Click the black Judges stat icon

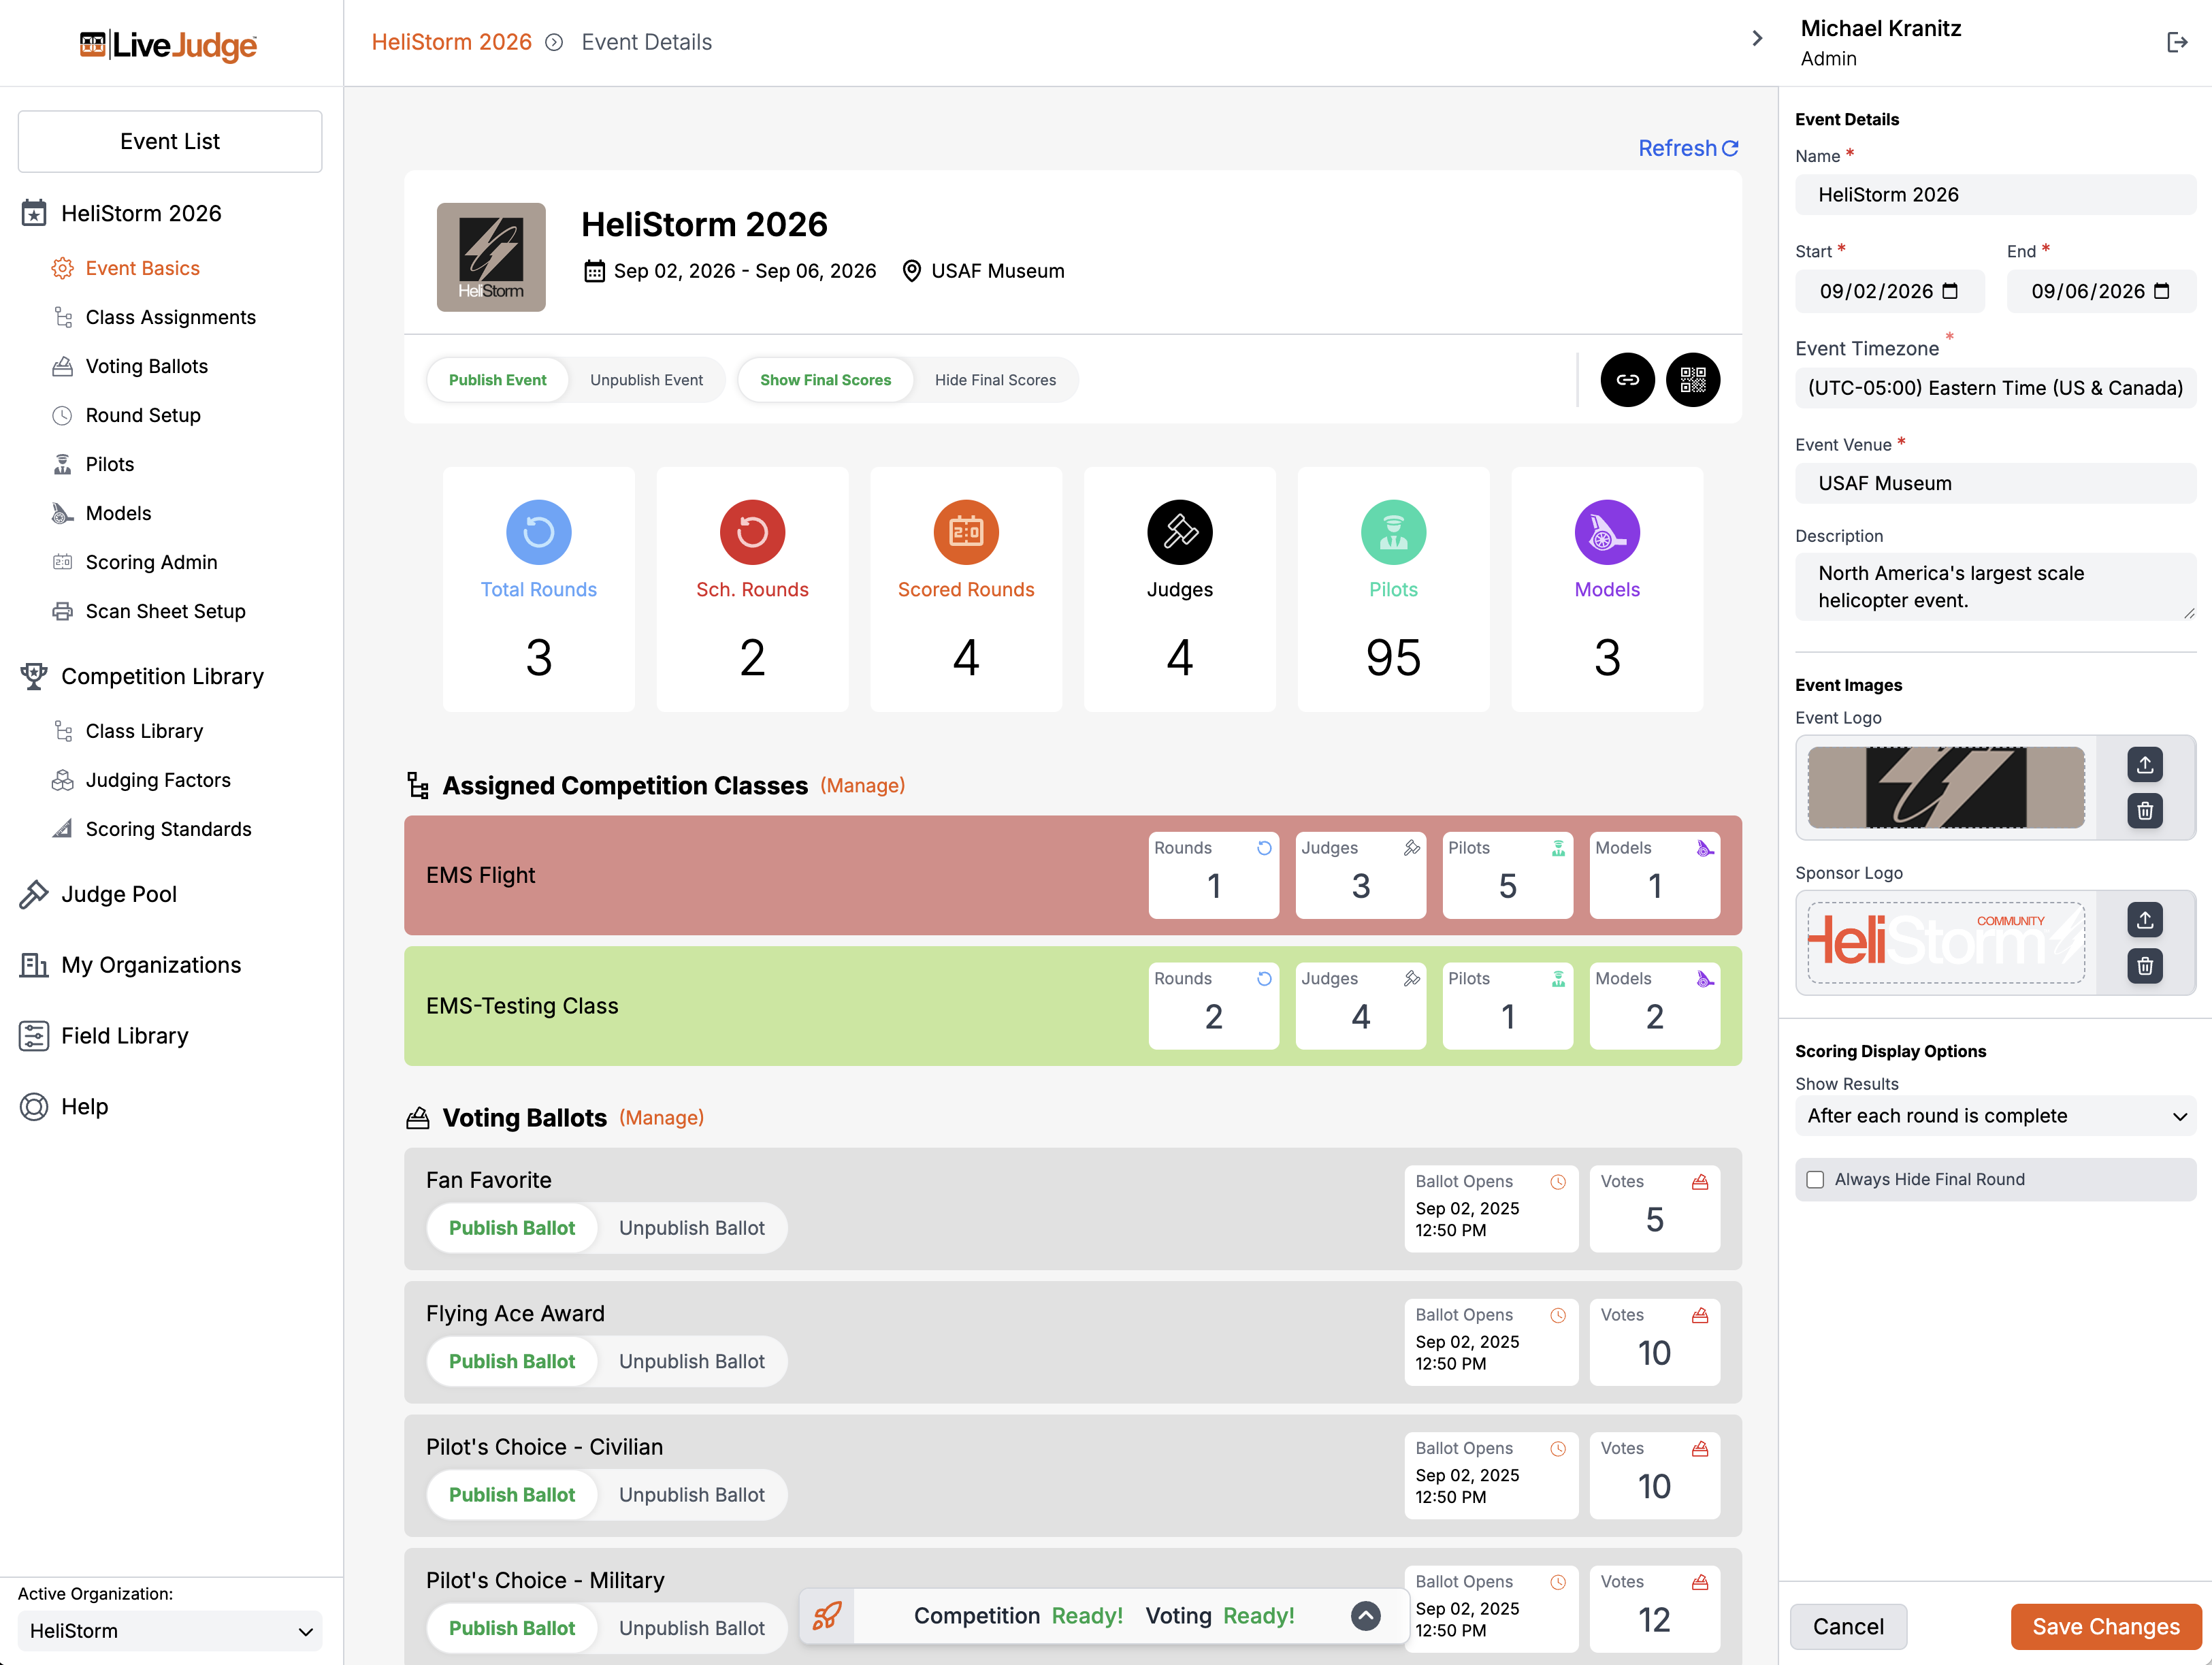(x=1179, y=532)
